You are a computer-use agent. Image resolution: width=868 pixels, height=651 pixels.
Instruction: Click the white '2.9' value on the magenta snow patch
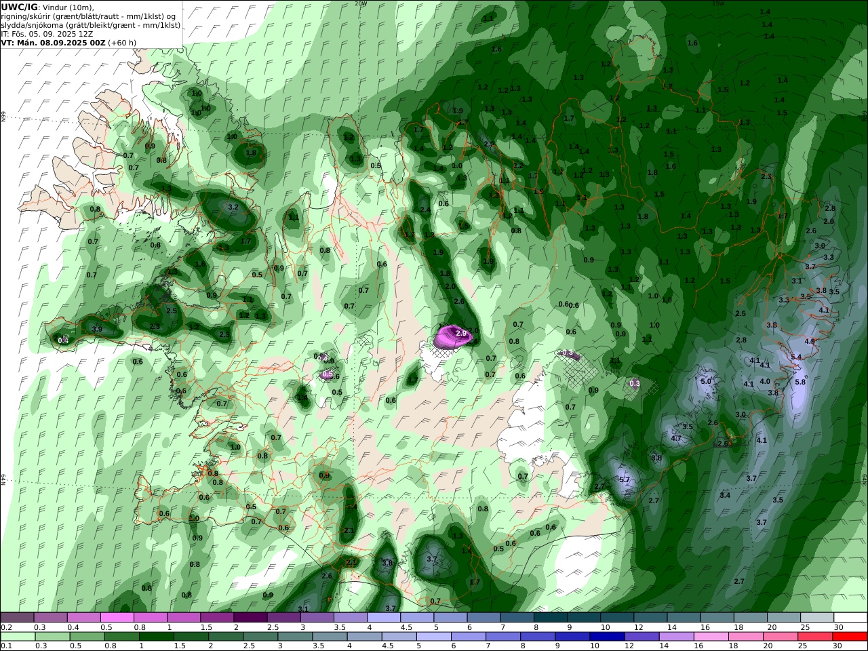click(461, 333)
